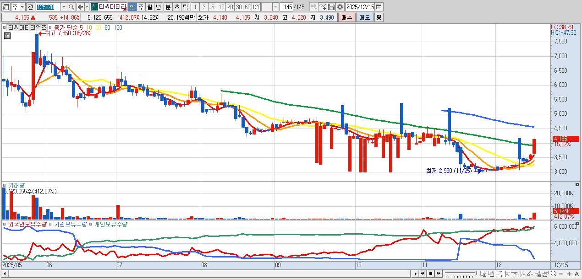The height and width of the screenshot is (279, 582).
Task: Click the yellow 20 moving average label
Action: tap(99, 27)
